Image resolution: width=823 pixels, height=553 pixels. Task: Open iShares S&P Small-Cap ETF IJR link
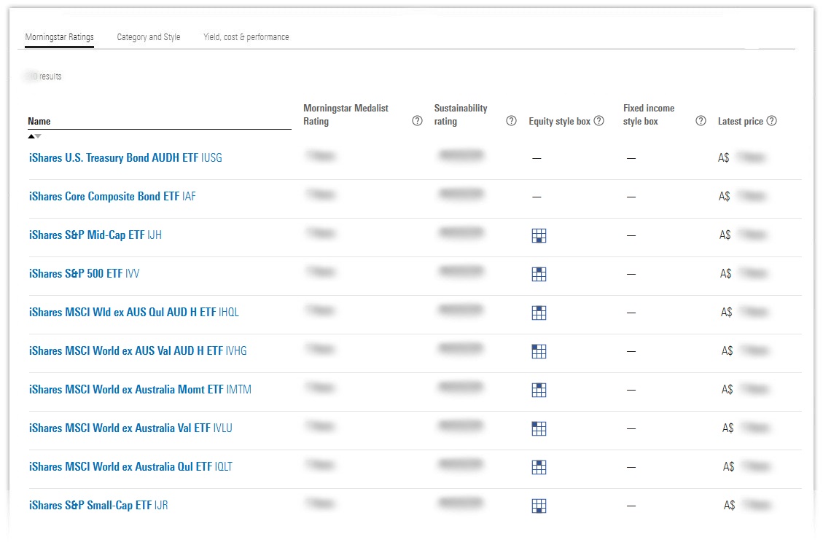point(98,506)
